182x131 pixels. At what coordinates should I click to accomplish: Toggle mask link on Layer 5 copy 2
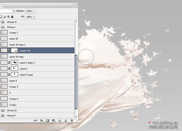[9, 62]
